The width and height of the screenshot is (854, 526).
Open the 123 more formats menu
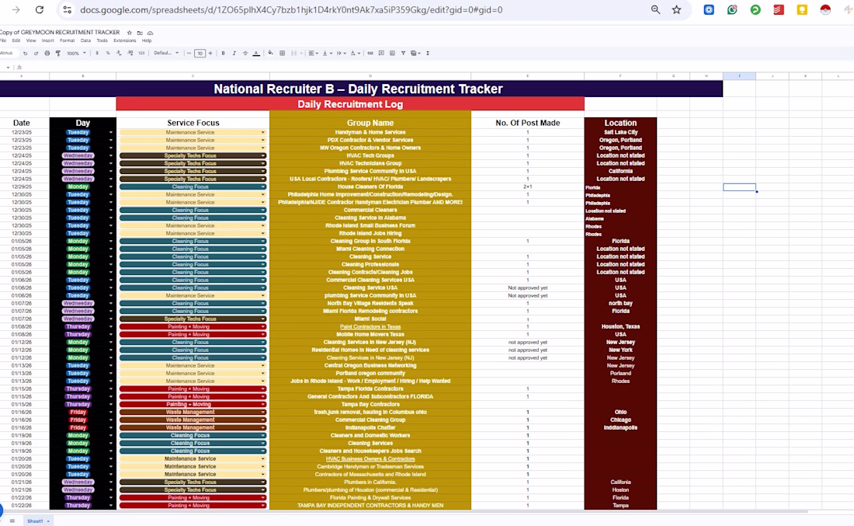click(141, 54)
